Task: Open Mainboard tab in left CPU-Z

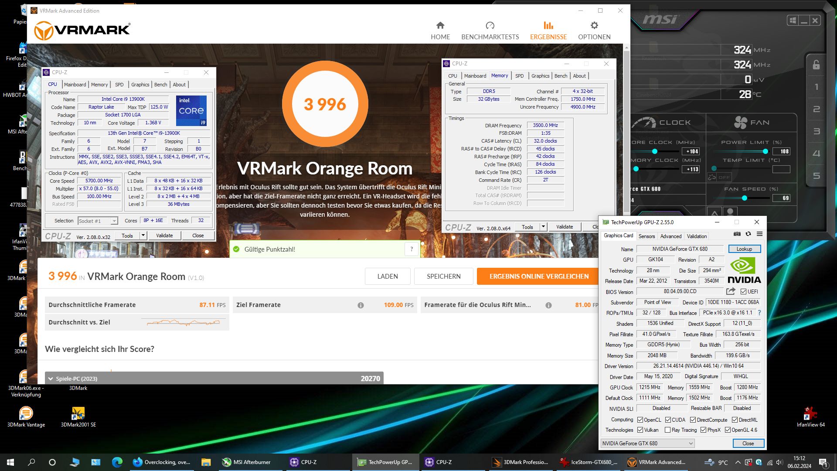Action: [75, 85]
